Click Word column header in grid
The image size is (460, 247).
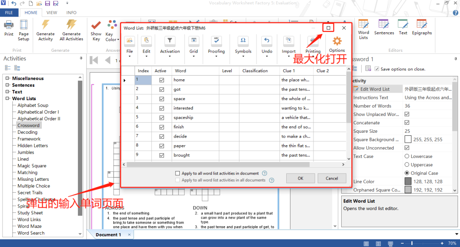195,71
